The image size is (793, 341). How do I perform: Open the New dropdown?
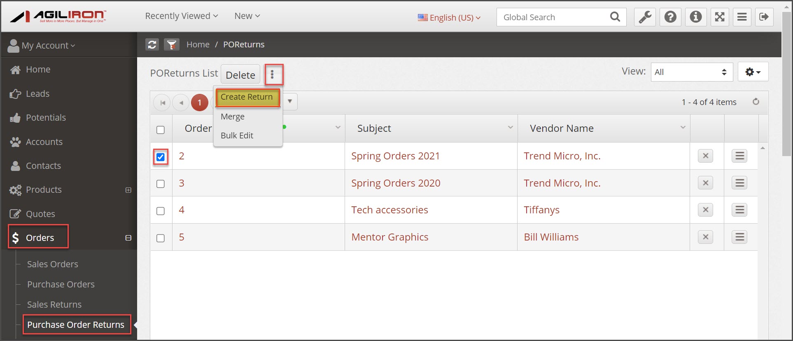coord(247,16)
